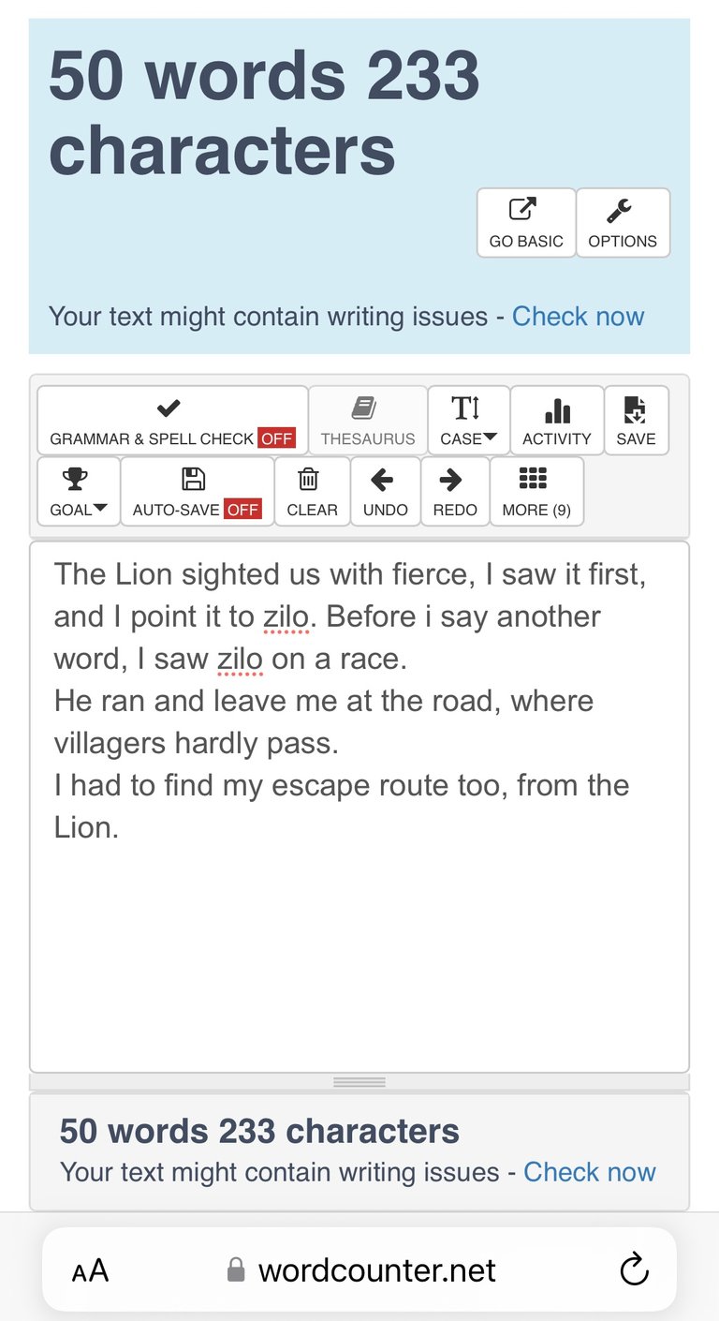Viewport: 719px width, 1321px height.
Task: Expand the More (9) grid menu
Action: tap(536, 492)
